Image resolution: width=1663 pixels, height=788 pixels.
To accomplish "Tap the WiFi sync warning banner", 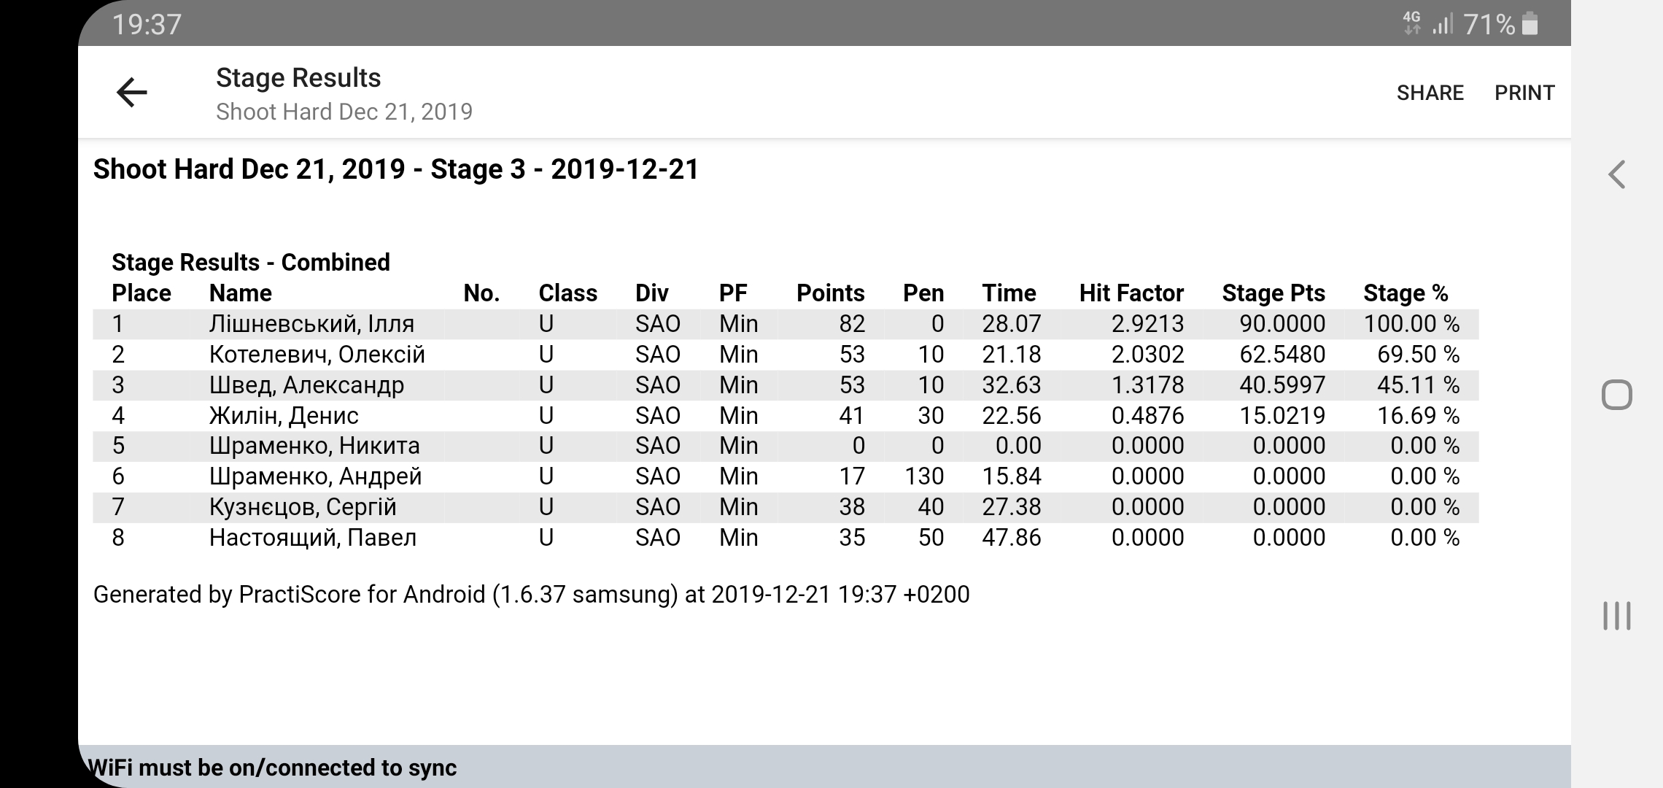I will pyautogui.click(x=824, y=767).
